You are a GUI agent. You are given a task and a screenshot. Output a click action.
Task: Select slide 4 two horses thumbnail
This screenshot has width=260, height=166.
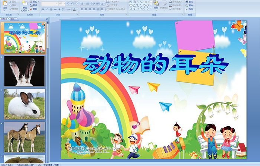coord(25,137)
